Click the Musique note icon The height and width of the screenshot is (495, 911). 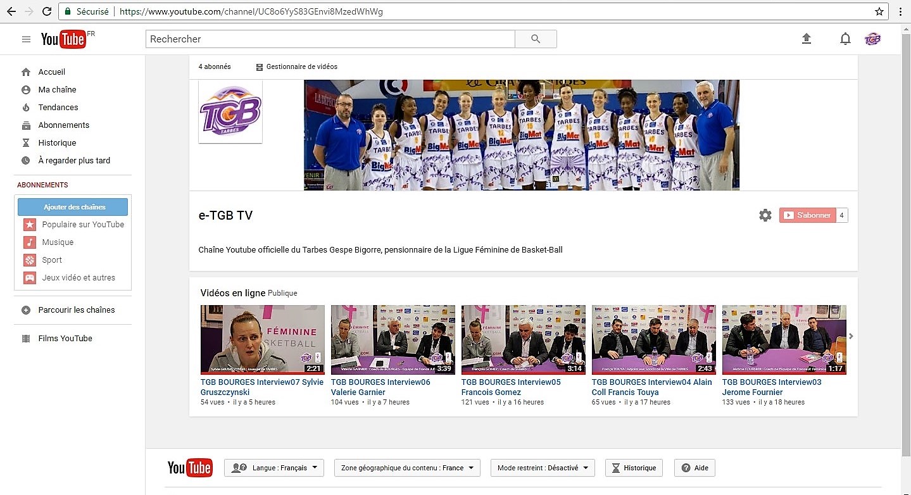(x=30, y=242)
